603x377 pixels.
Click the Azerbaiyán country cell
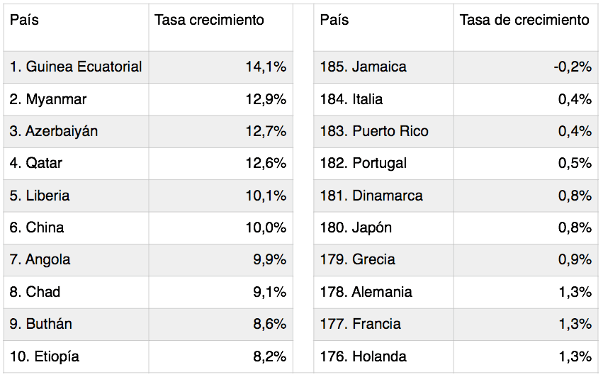(76, 132)
